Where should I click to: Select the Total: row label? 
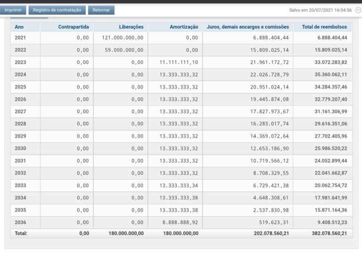click(21, 233)
